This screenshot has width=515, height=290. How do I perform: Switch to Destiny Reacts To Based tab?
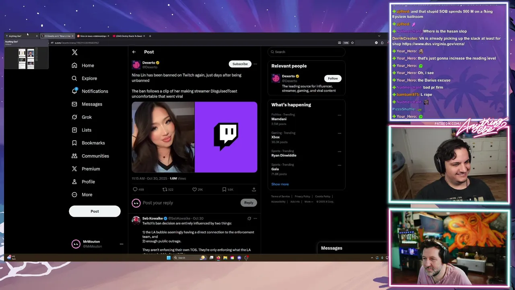128,36
